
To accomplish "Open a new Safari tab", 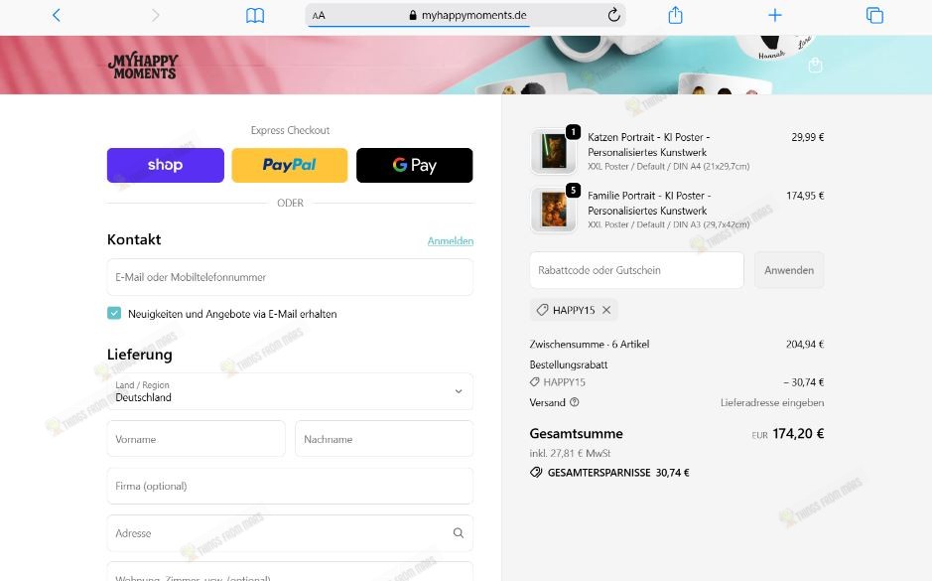I will point(774,15).
